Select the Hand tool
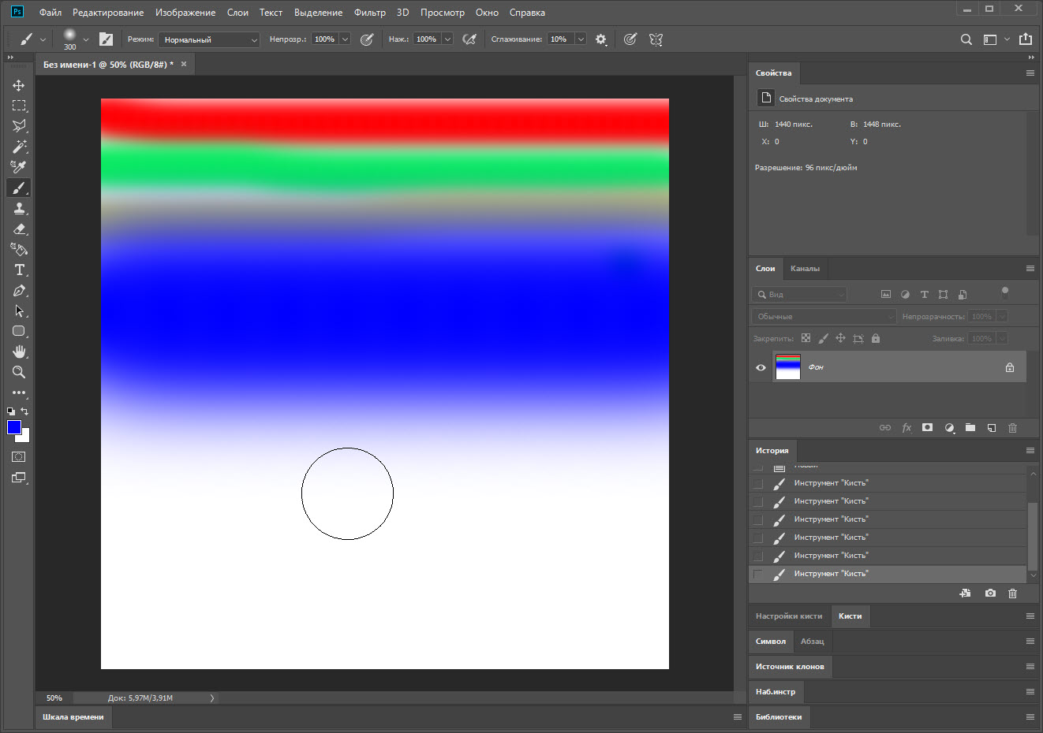The image size is (1043, 733). tap(19, 352)
